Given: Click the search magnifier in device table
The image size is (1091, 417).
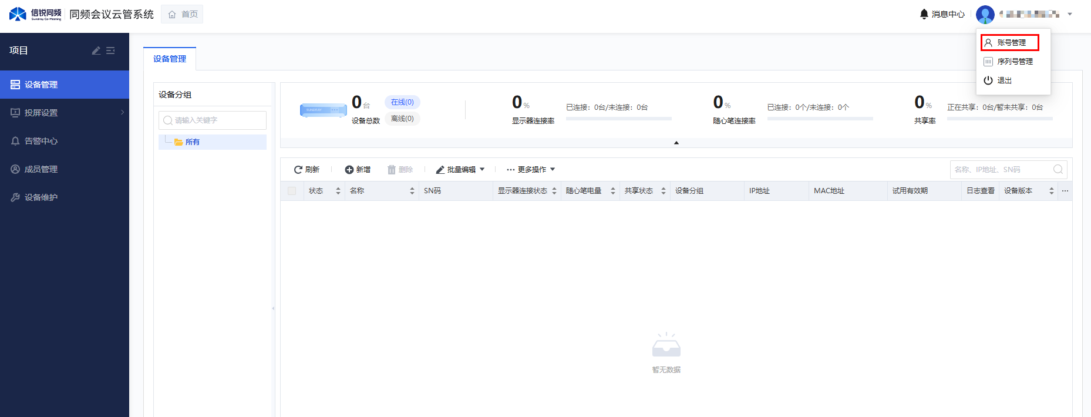Looking at the screenshot, I should 1058,170.
